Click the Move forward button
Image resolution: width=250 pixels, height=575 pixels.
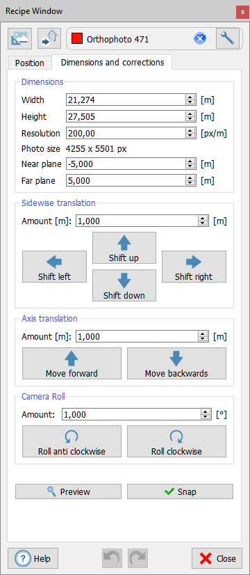72,363
